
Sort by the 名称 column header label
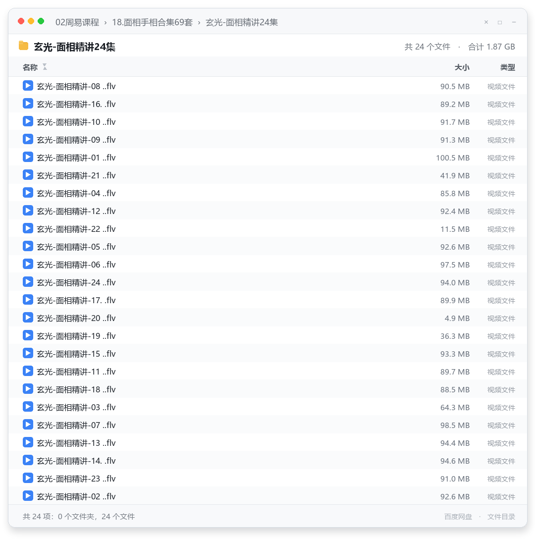(x=30, y=67)
